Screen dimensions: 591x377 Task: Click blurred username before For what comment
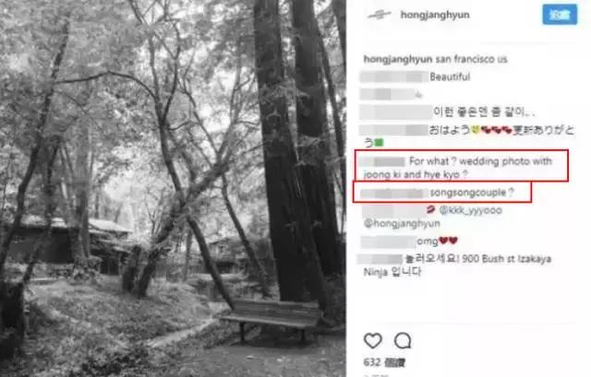pos(383,162)
